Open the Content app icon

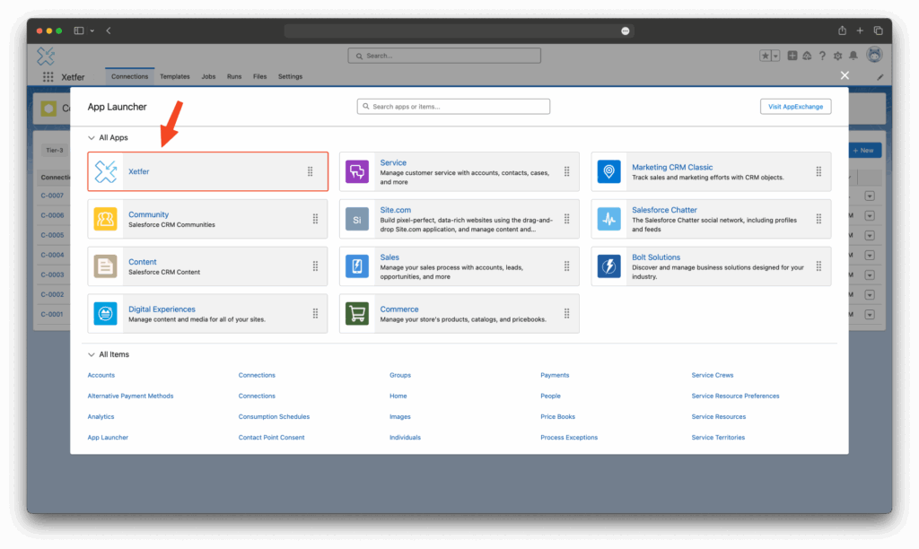106,266
